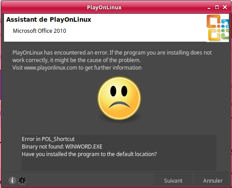
Task: Click the Binary not found WINWORD.EXE line
Action: click(62, 147)
